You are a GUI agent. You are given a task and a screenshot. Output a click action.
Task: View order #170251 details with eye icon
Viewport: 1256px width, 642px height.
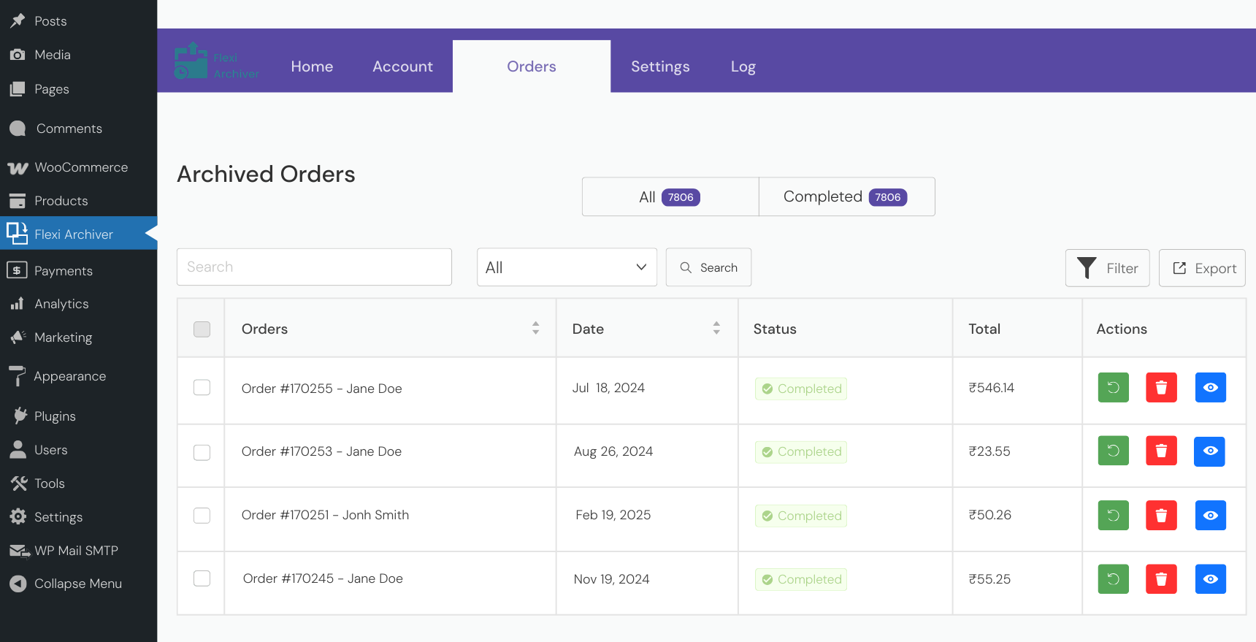(1210, 516)
